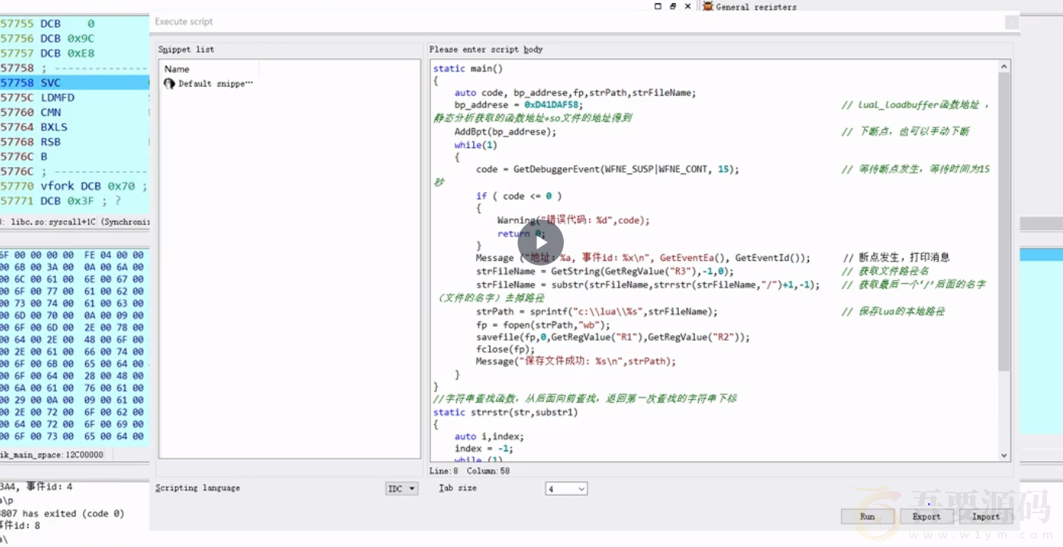Click the 'Scripting language' label
Image resolution: width=1063 pixels, height=547 pixels.
[x=197, y=488]
